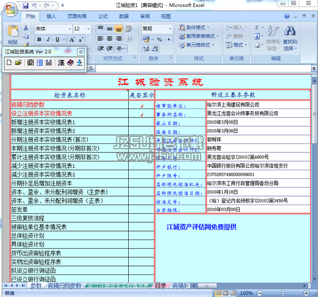Open Excel help question mark icon
The width and height of the screenshot is (318, 297).
click(287, 16)
